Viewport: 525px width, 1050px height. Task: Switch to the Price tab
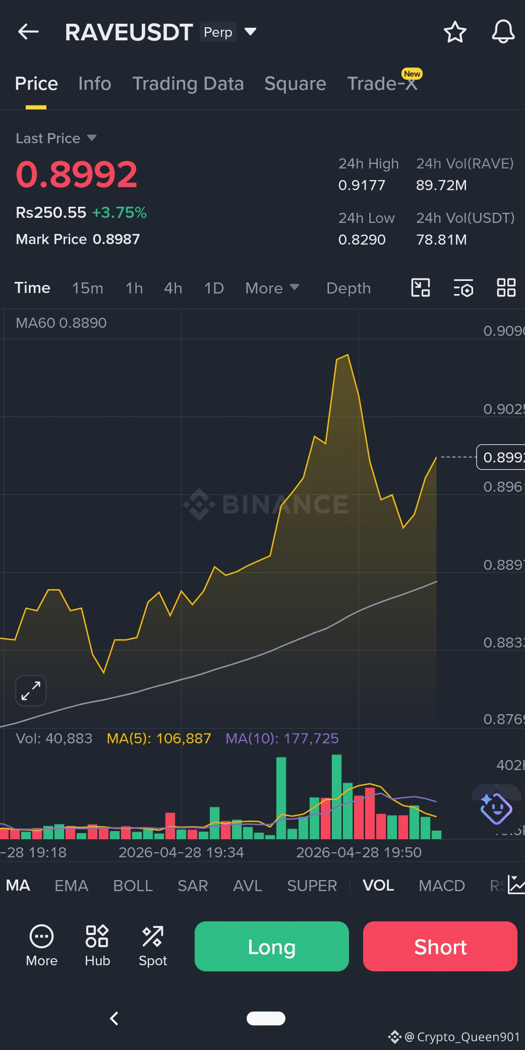(x=36, y=84)
